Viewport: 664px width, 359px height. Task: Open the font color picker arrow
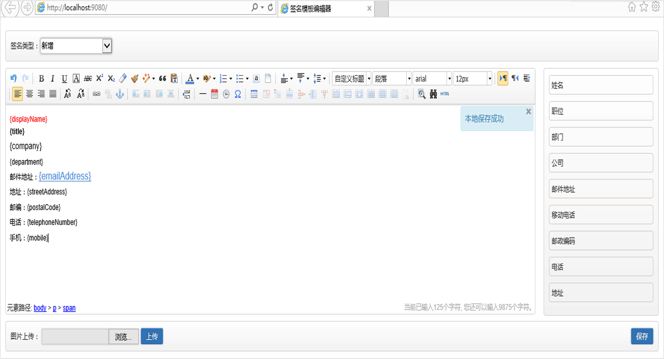click(x=198, y=78)
